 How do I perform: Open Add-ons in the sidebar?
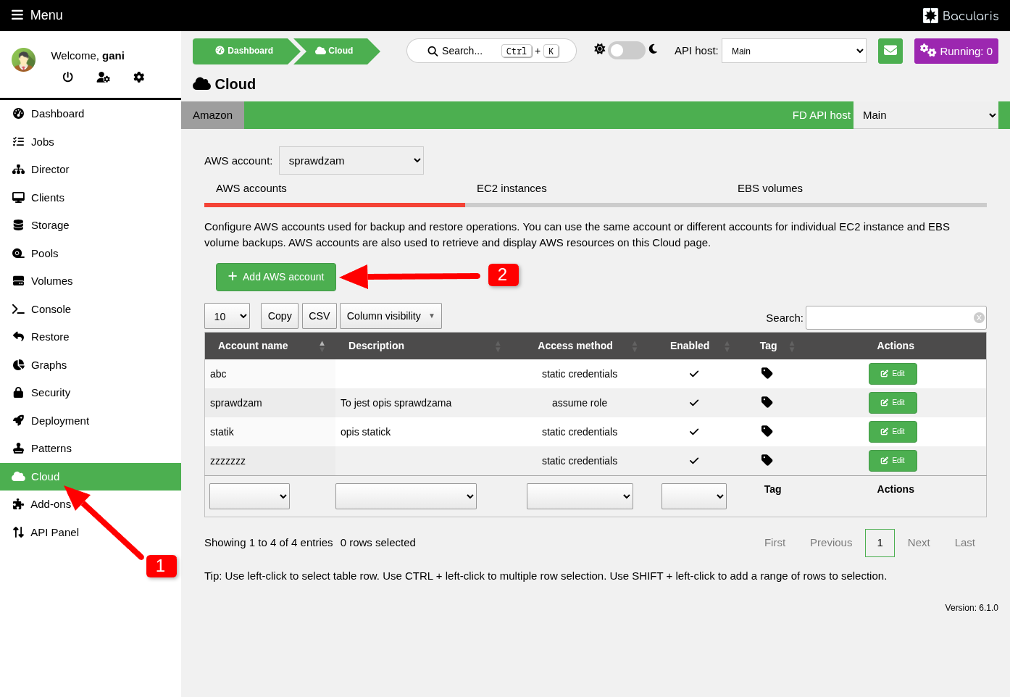coord(91,504)
